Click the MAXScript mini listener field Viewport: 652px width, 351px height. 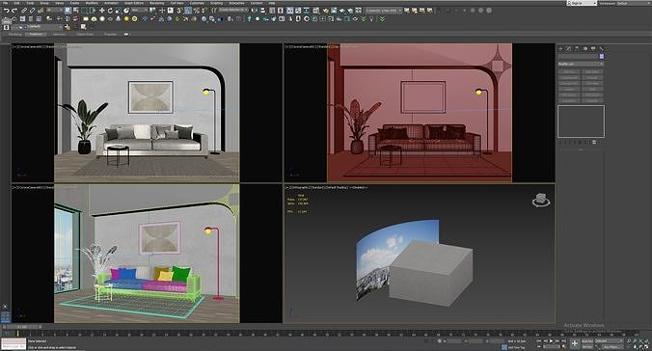click(14, 343)
